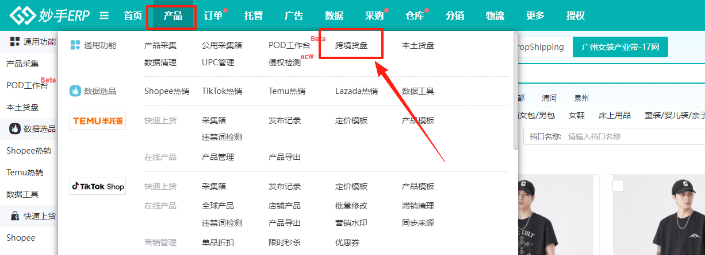Open 侵权检测
705x255 pixels.
[x=285, y=62]
